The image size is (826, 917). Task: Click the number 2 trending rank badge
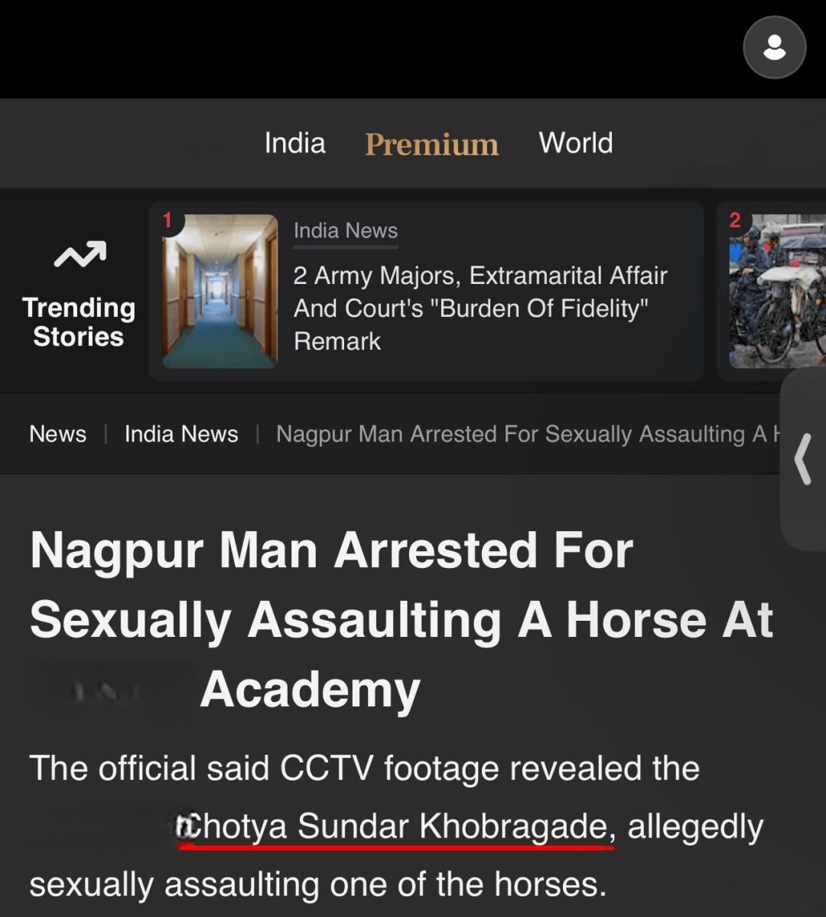[x=735, y=220]
